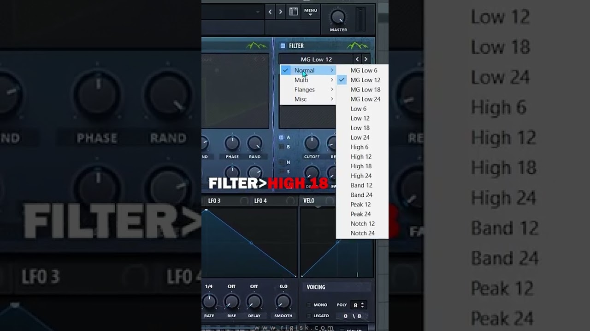Enable the MONO checkbox
This screenshot has width=590, height=331.
click(x=309, y=305)
